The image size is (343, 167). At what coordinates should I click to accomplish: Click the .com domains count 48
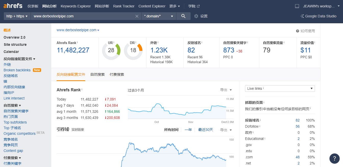coord(298,157)
